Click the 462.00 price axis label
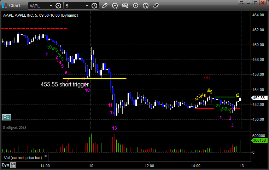This screenshot has width=269, height=170. coord(258,30)
